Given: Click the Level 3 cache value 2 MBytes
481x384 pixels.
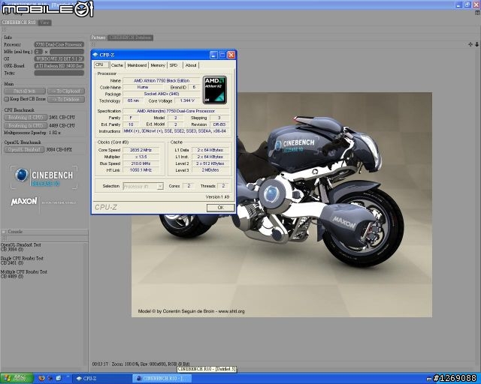Looking at the screenshot, I should [210, 170].
